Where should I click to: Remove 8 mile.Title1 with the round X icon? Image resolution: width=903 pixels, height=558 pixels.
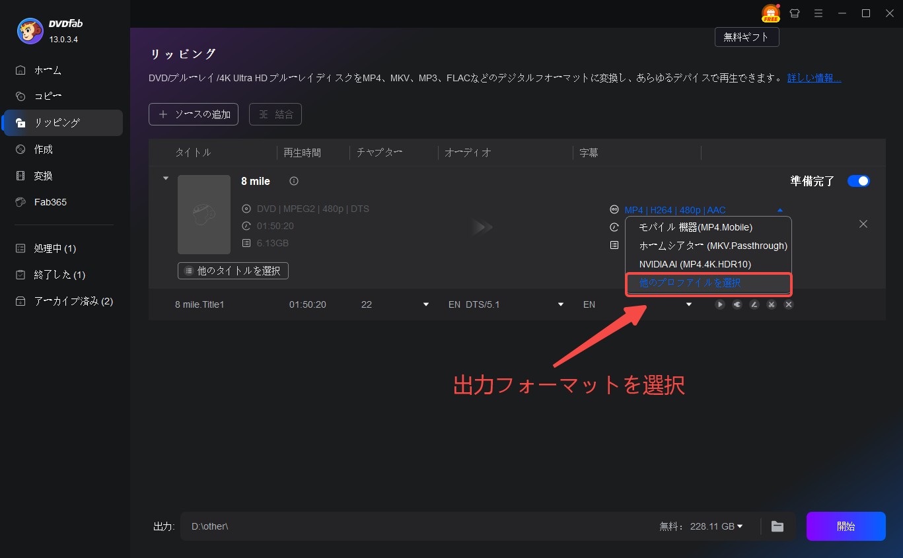pos(788,304)
